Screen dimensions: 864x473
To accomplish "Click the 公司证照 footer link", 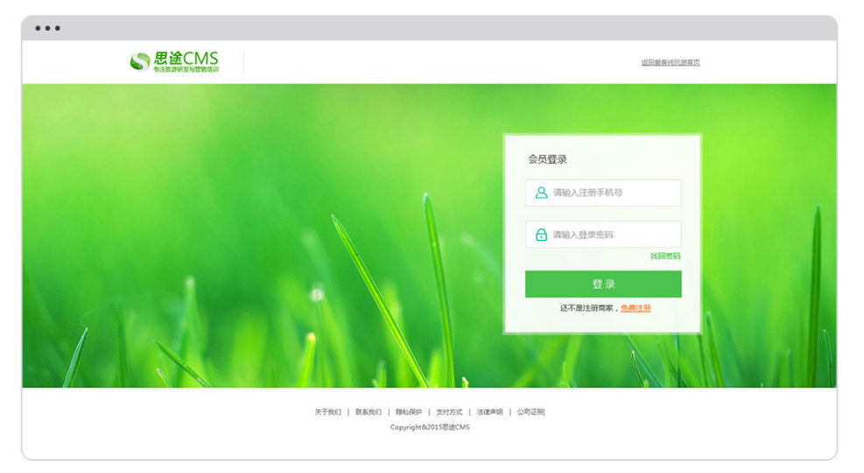I will click(x=530, y=412).
